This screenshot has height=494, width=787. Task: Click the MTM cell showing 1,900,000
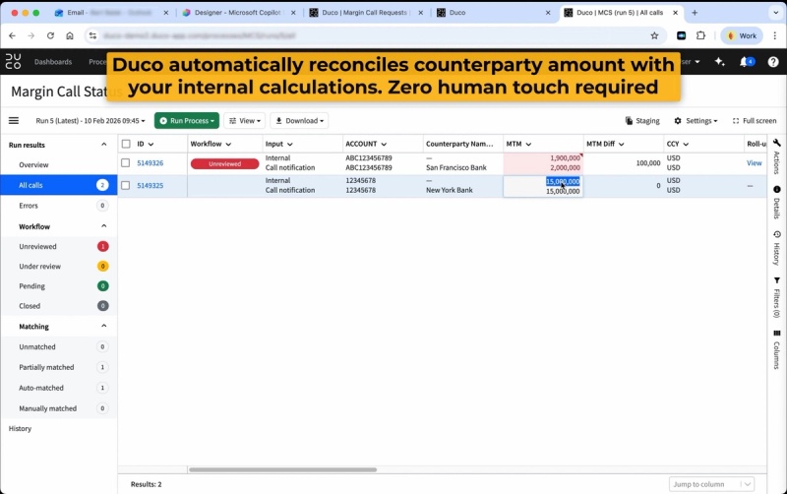coord(565,158)
